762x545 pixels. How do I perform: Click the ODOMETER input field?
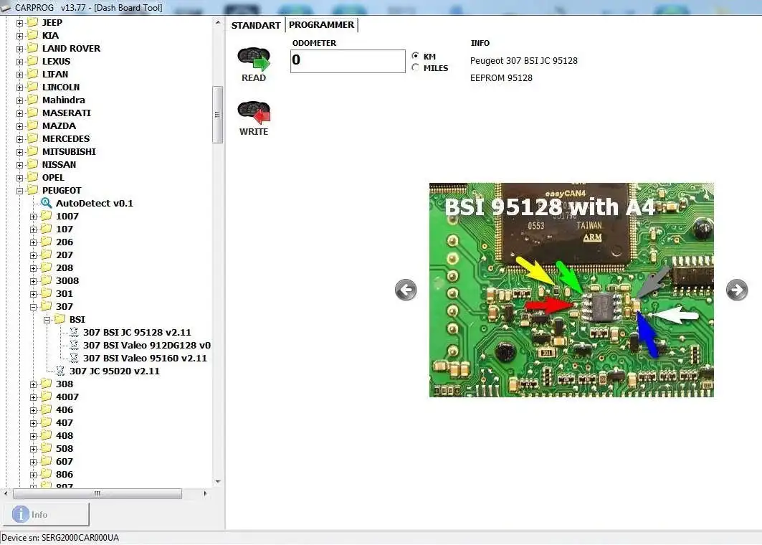click(x=348, y=61)
